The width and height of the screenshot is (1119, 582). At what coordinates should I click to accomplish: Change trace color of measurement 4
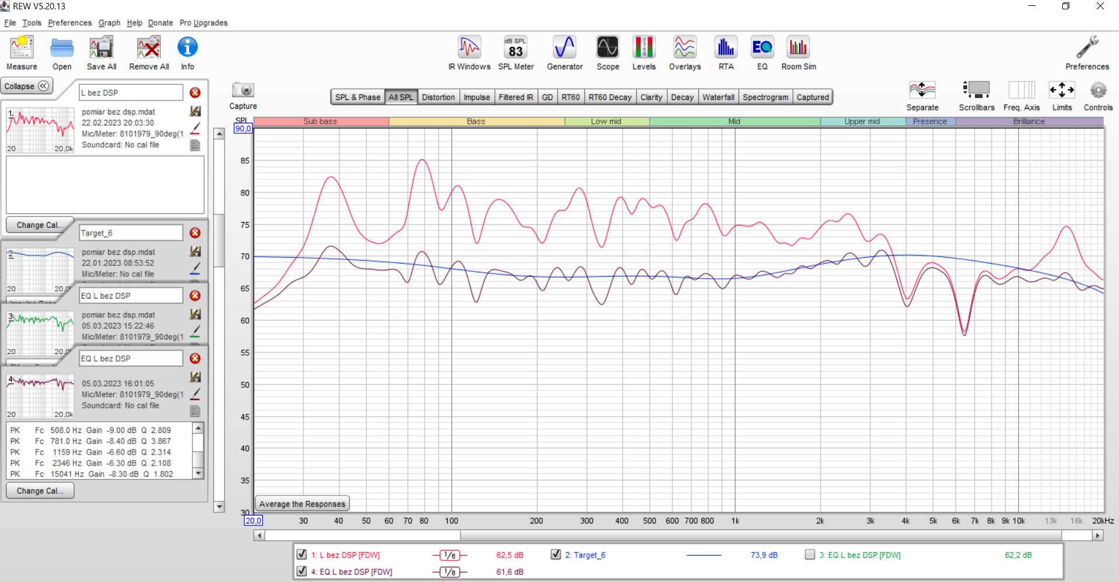196,394
